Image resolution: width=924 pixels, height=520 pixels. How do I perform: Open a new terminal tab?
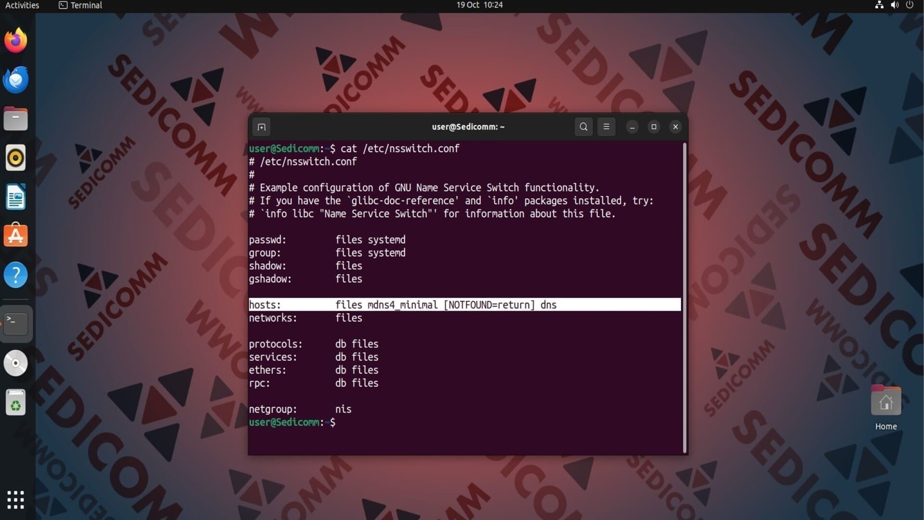(x=261, y=127)
